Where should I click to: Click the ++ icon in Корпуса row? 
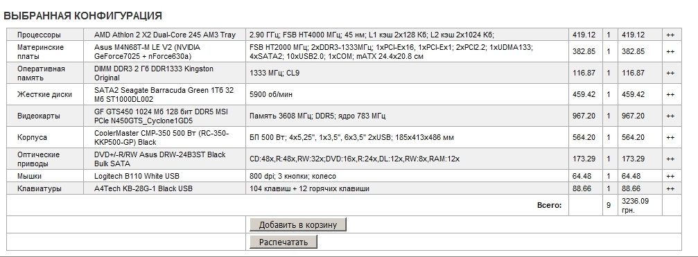670,138
